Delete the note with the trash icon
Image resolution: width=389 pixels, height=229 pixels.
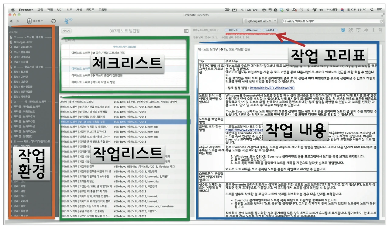381,30
